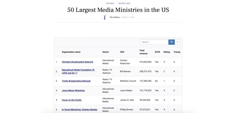Sort by Transp column header
236x113 pixels.
pos(177,52)
